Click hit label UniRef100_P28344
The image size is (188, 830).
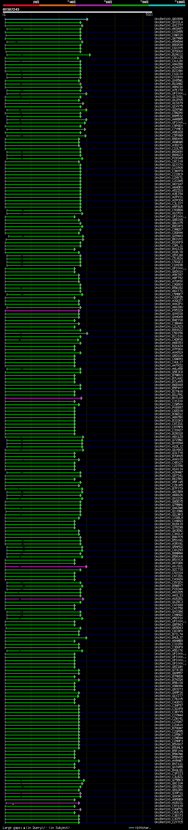tap(169, 589)
